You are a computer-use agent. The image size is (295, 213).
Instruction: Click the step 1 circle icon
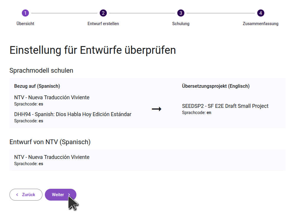pos(25,13)
